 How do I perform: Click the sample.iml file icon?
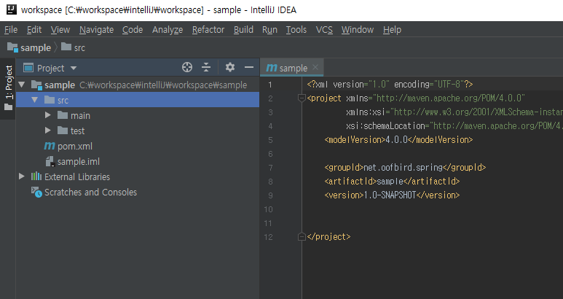(x=50, y=161)
